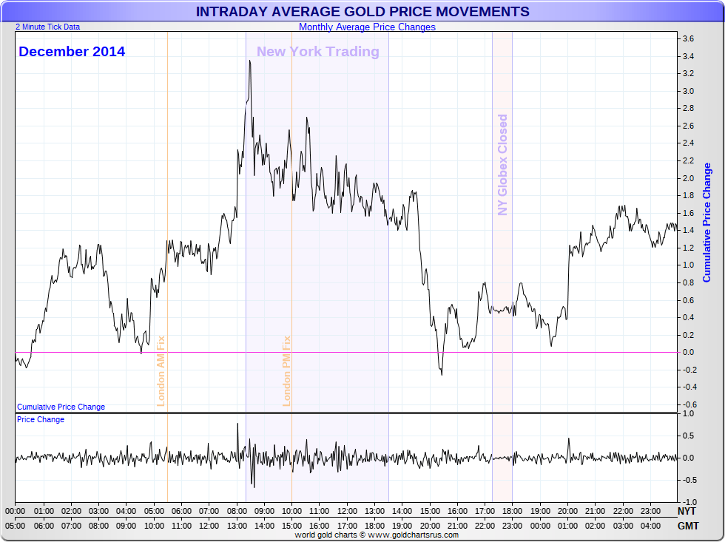Click the 'London AM Fix' vertical marker label

[161, 371]
